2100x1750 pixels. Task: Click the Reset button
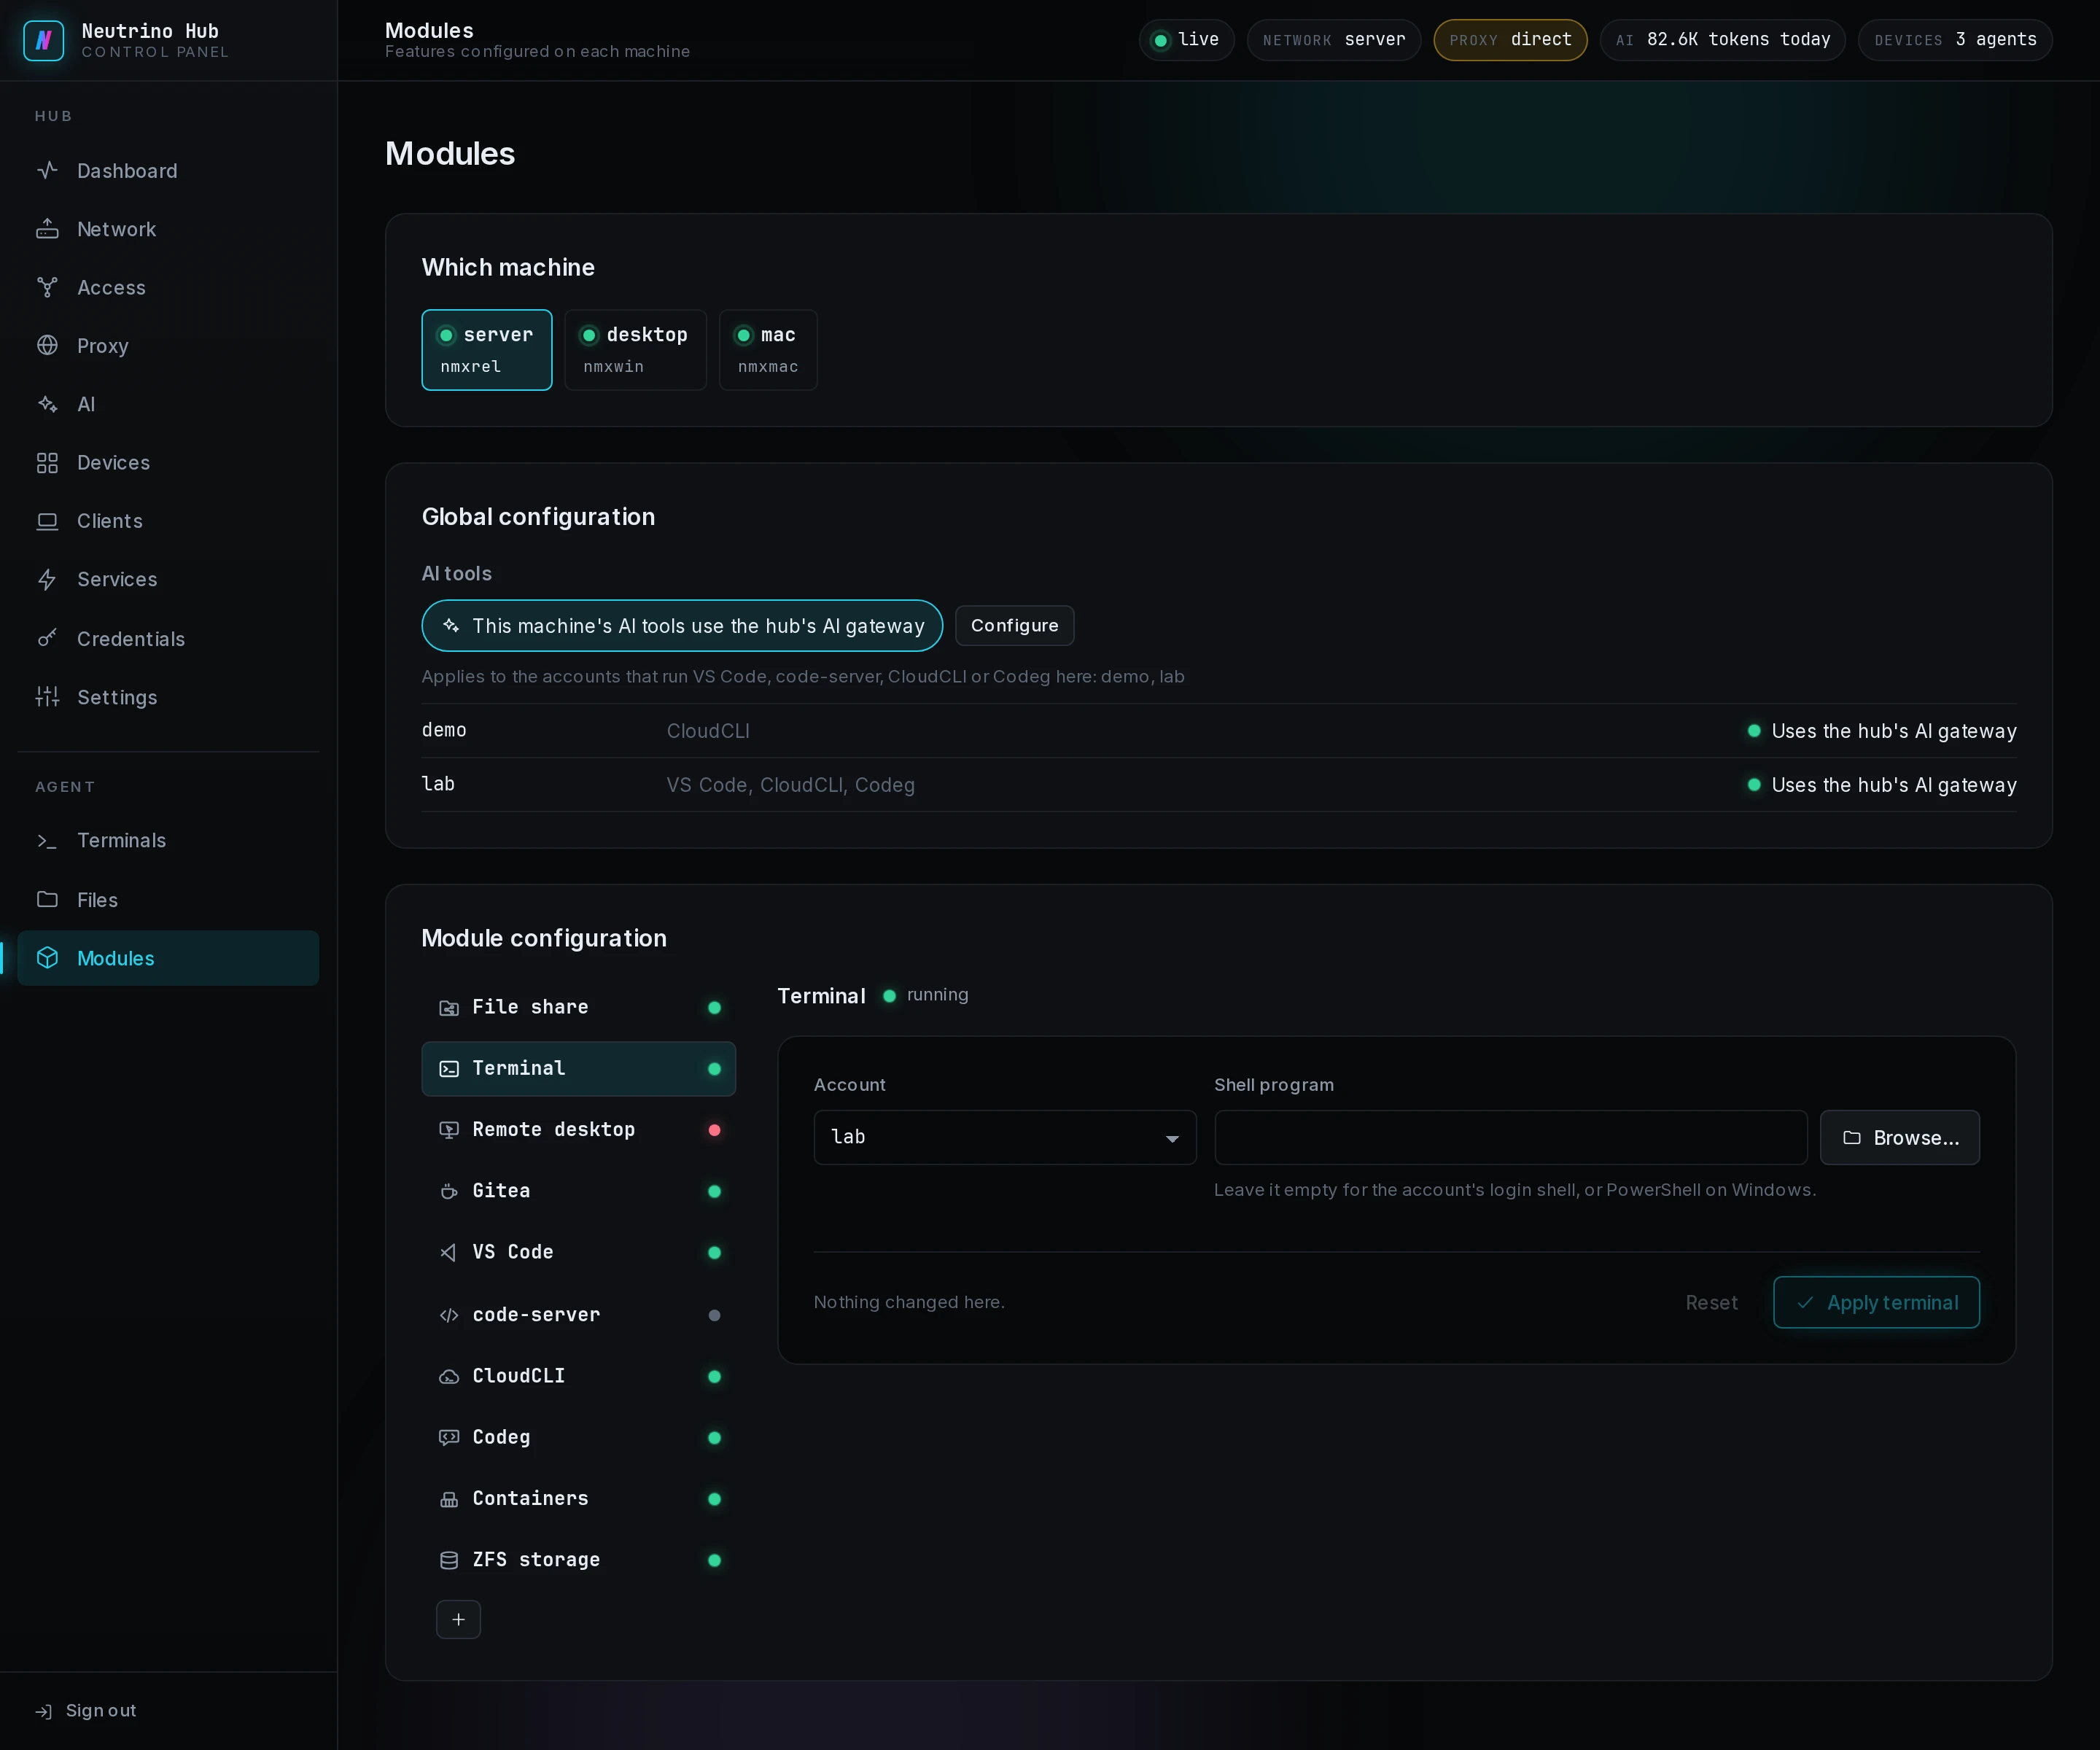point(1711,1302)
